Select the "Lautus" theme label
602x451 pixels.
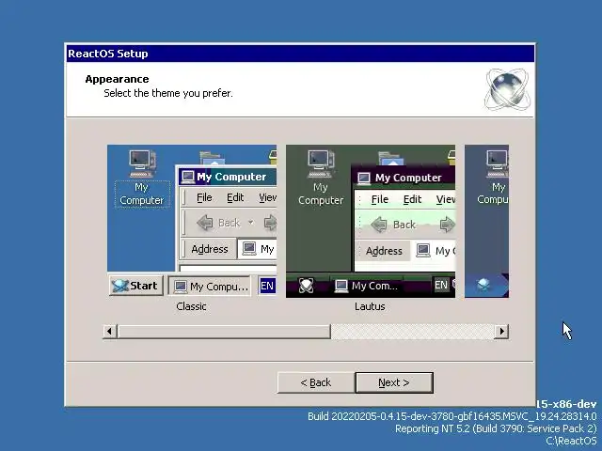click(x=370, y=306)
